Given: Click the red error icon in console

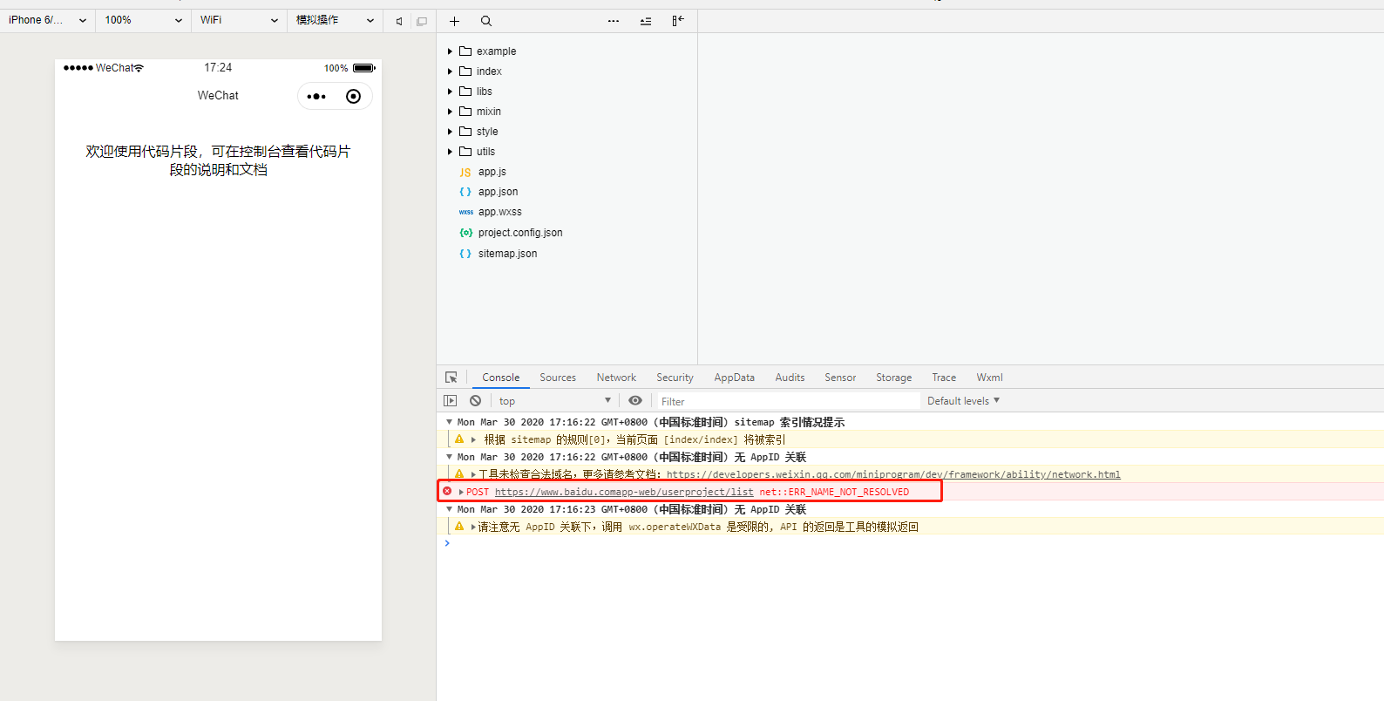Looking at the screenshot, I should point(447,491).
